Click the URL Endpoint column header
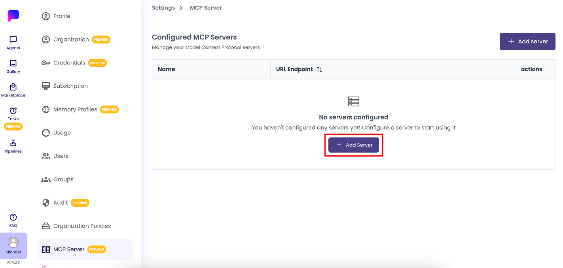 [x=389, y=70]
